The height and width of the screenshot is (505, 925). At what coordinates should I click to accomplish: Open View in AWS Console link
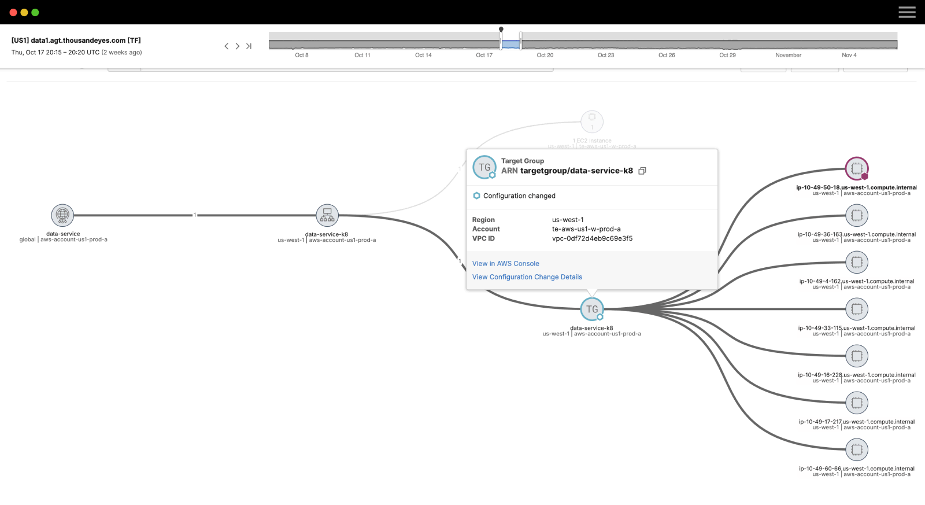click(506, 263)
